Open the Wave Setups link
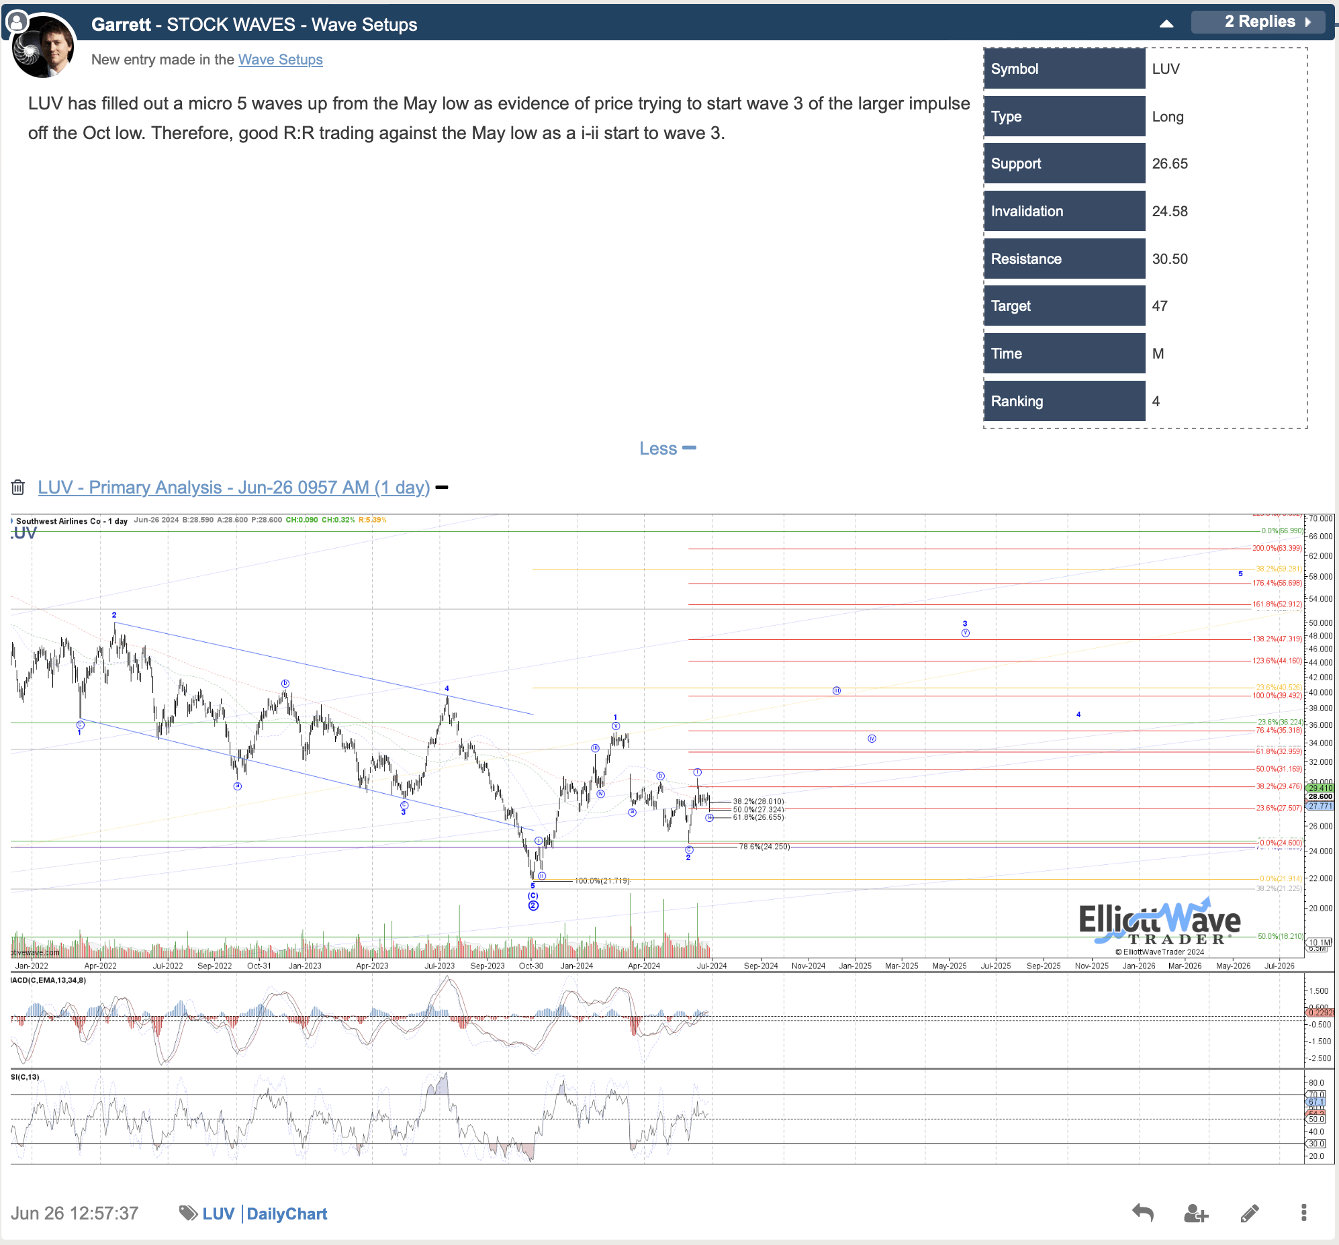Viewport: 1339px width, 1245px height. coord(280,59)
